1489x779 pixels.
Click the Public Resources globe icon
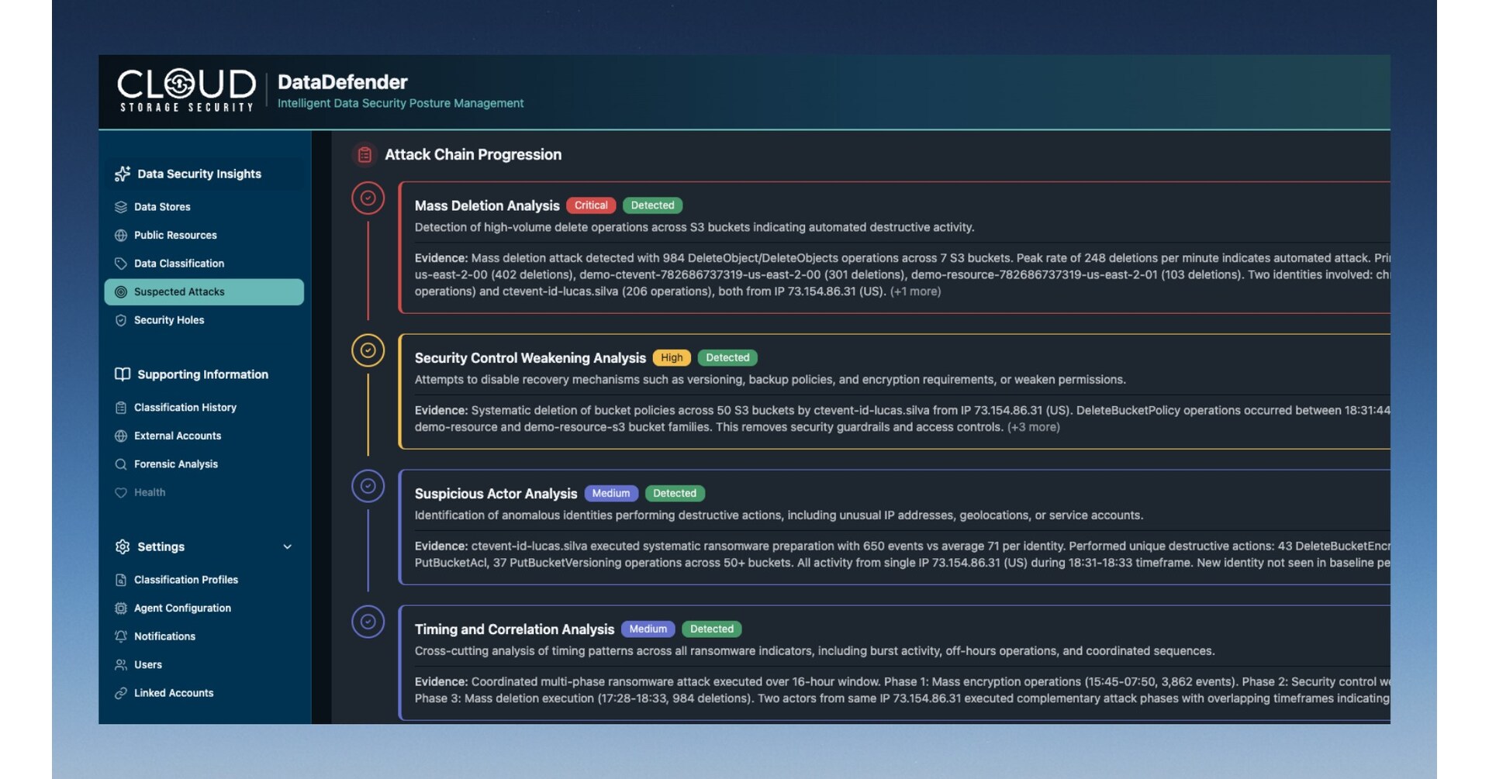121,236
